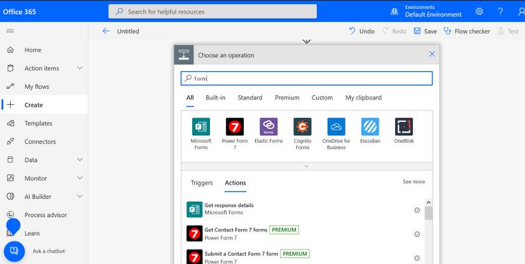Select the Microsoft Forms connector icon
Viewport: 525px width, 264px height.
pyautogui.click(x=201, y=127)
